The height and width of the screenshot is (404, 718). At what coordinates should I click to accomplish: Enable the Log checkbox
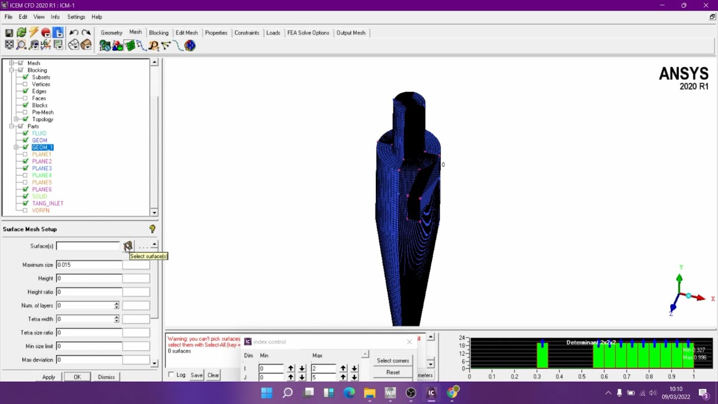[171, 375]
